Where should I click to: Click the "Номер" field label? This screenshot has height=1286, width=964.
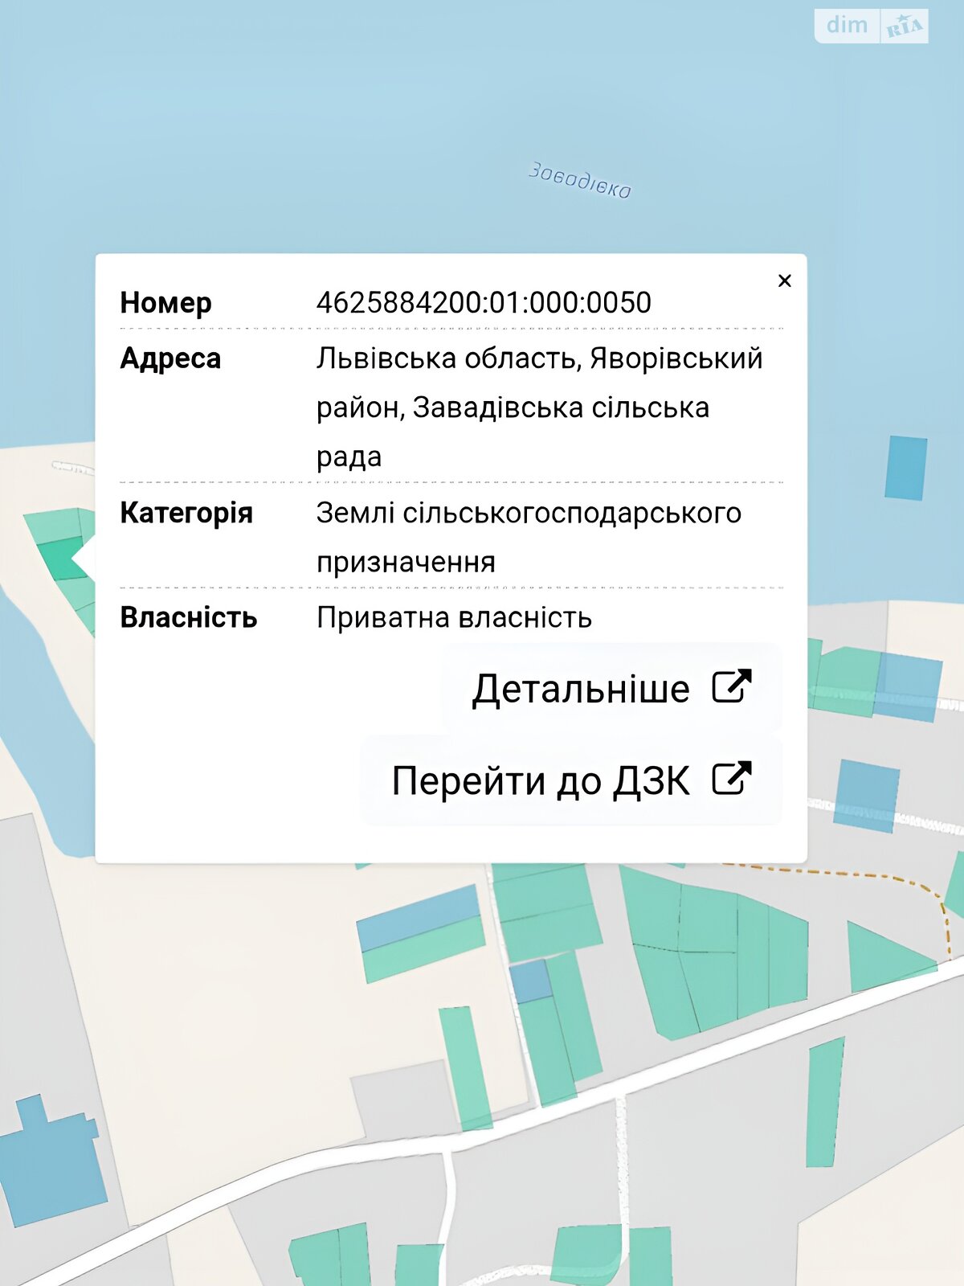[165, 303]
